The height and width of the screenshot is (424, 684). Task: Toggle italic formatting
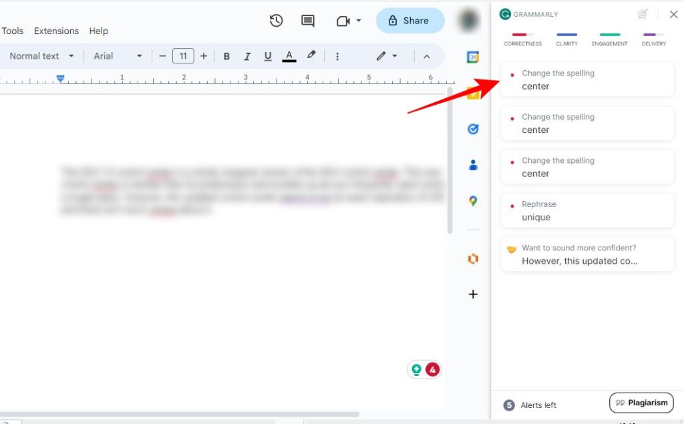(247, 56)
